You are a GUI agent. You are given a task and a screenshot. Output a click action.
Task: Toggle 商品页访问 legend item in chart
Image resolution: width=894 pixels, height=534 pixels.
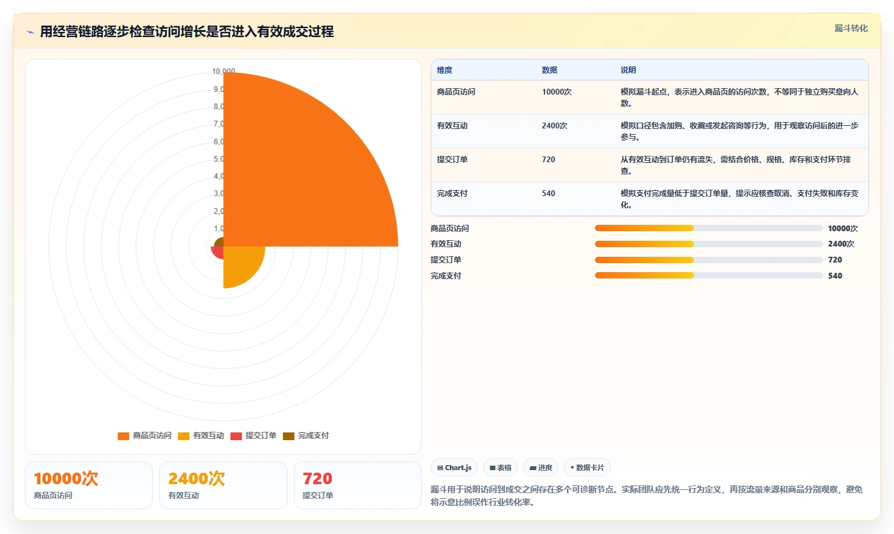click(x=144, y=436)
